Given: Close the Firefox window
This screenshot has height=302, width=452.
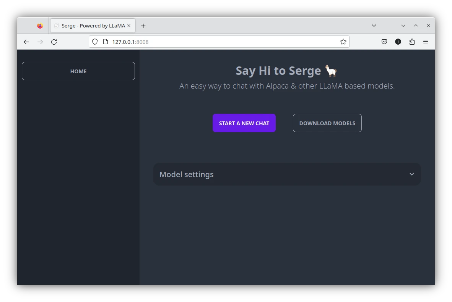Looking at the screenshot, I should [x=428, y=26].
